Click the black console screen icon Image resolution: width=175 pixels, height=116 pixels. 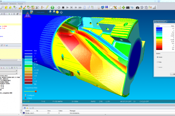pyautogui.click(x=128, y=8)
